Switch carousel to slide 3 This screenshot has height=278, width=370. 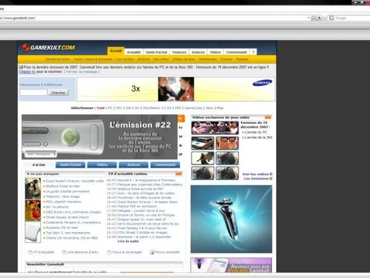click(180, 136)
